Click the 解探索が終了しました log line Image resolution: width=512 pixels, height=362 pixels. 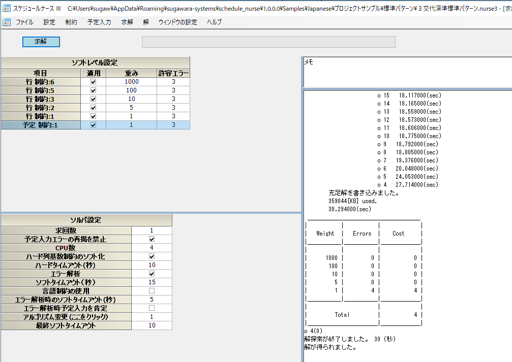click(350, 339)
